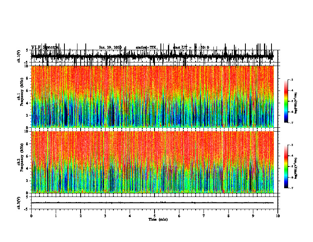Viewport: 313px width, 242px height.
Task: Click the time axis tick label '5'
Action: tap(155, 216)
